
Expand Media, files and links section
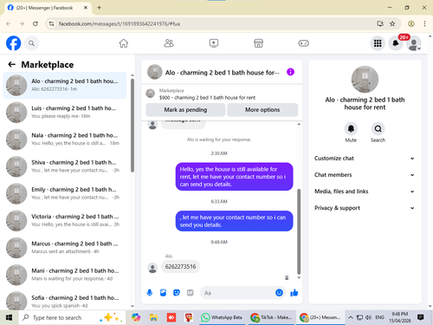click(x=365, y=192)
